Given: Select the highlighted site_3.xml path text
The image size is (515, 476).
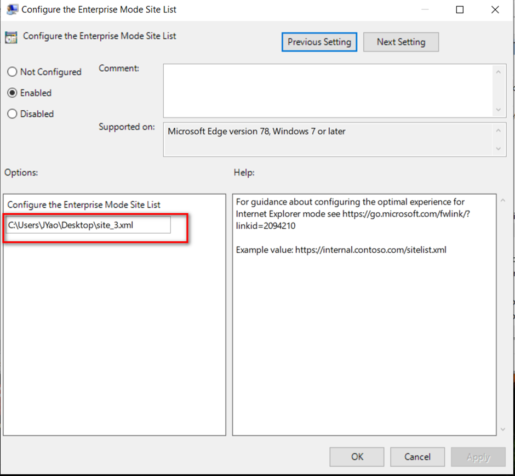Looking at the screenshot, I should [88, 225].
